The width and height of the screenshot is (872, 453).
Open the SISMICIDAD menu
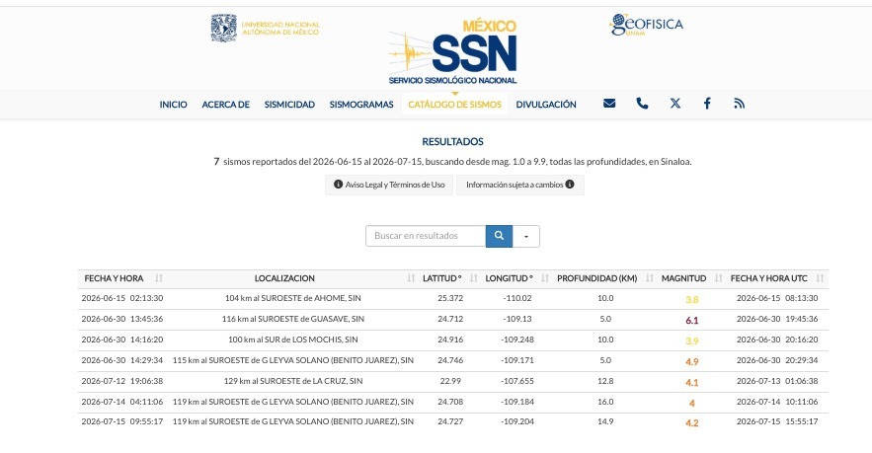[x=289, y=105]
